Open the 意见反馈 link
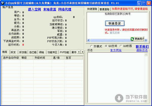The image size is (152, 106). point(115,33)
